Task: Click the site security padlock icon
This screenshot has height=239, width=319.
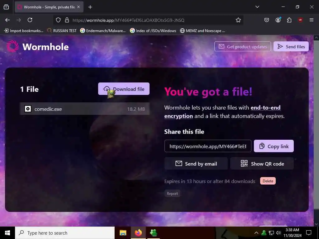Action: click(x=67, y=20)
